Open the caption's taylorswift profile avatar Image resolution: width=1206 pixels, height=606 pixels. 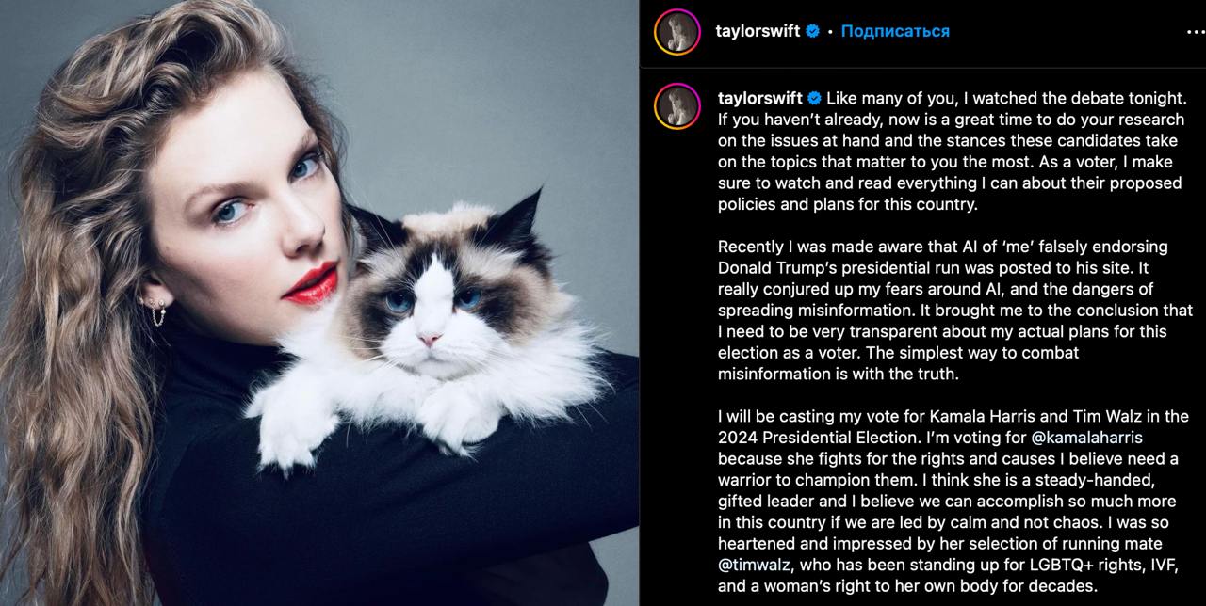pyautogui.click(x=677, y=106)
